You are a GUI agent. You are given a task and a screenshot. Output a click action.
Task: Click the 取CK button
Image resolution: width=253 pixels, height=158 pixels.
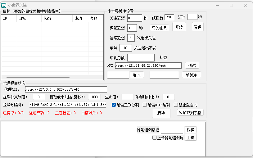pos(137,75)
